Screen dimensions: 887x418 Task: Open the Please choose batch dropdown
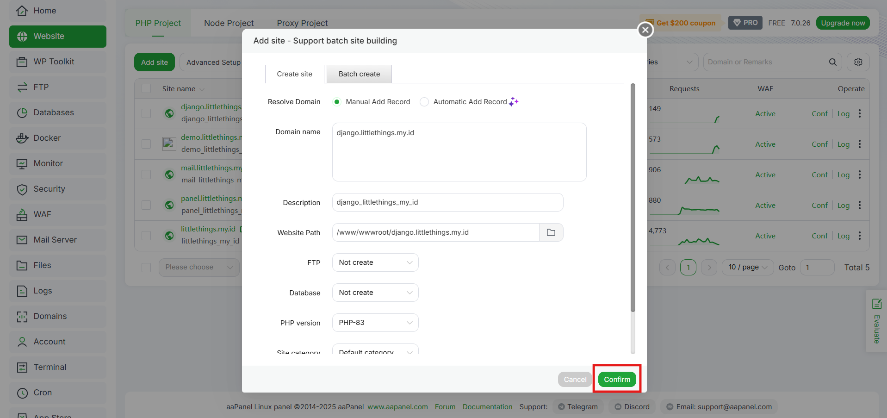pos(199,267)
